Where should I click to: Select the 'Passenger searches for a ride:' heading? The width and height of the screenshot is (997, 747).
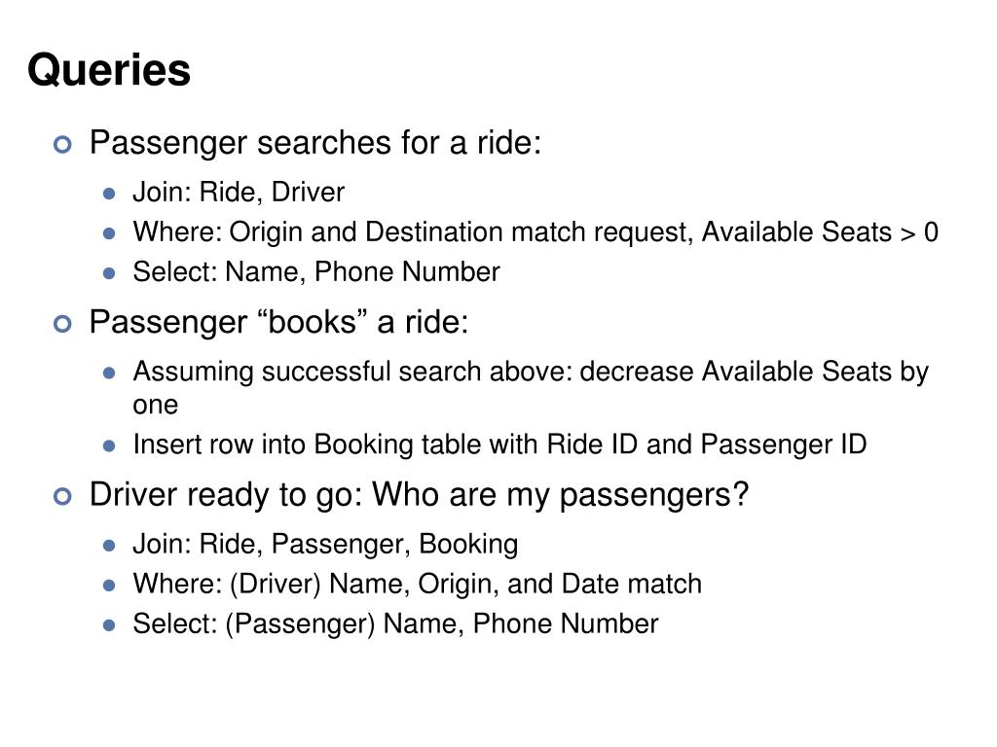(x=315, y=143)
